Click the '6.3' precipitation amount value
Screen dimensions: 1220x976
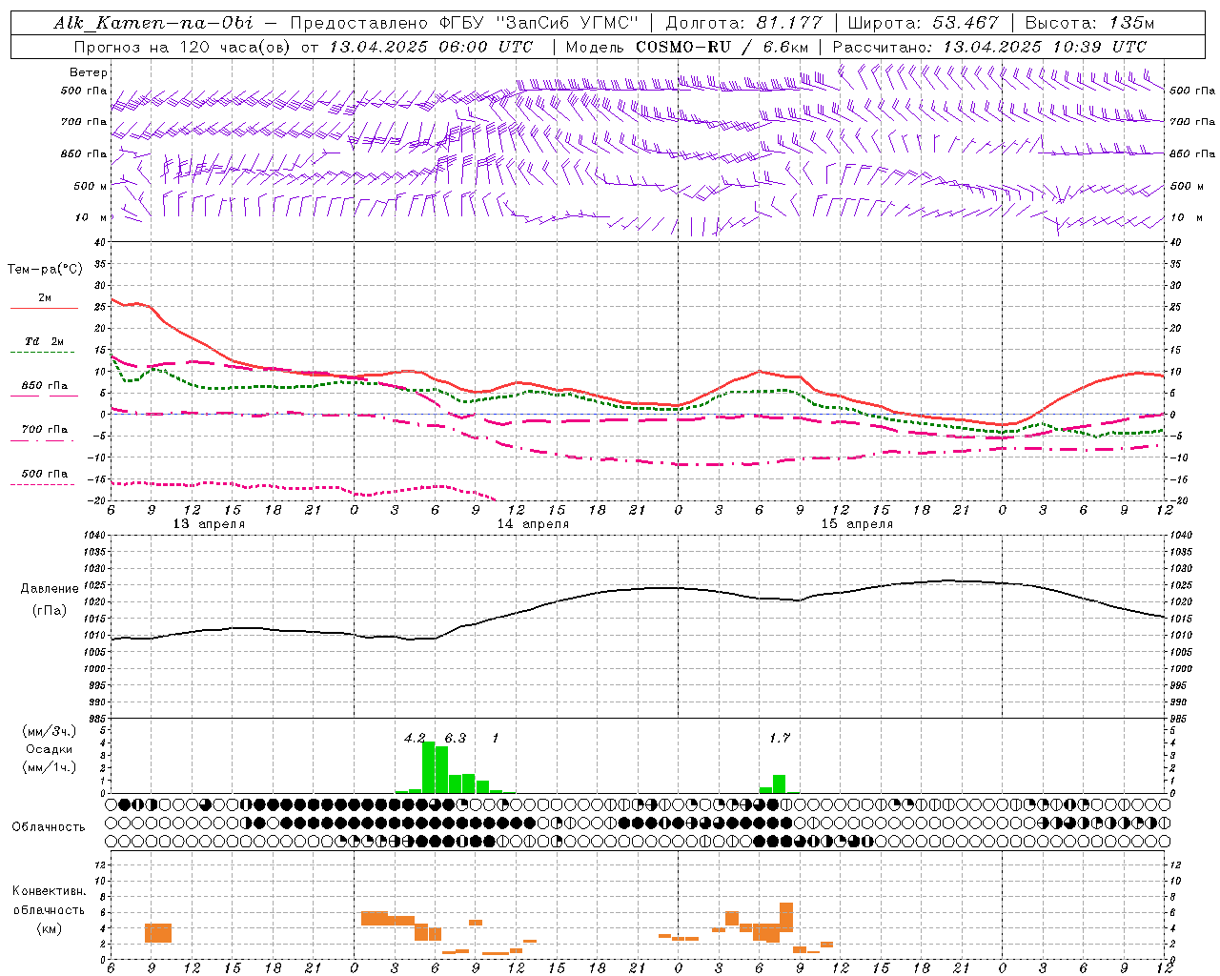pyautogui.click(x=456, y=738)
